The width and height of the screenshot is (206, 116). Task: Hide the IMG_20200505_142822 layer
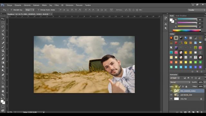tap(171, 91)
